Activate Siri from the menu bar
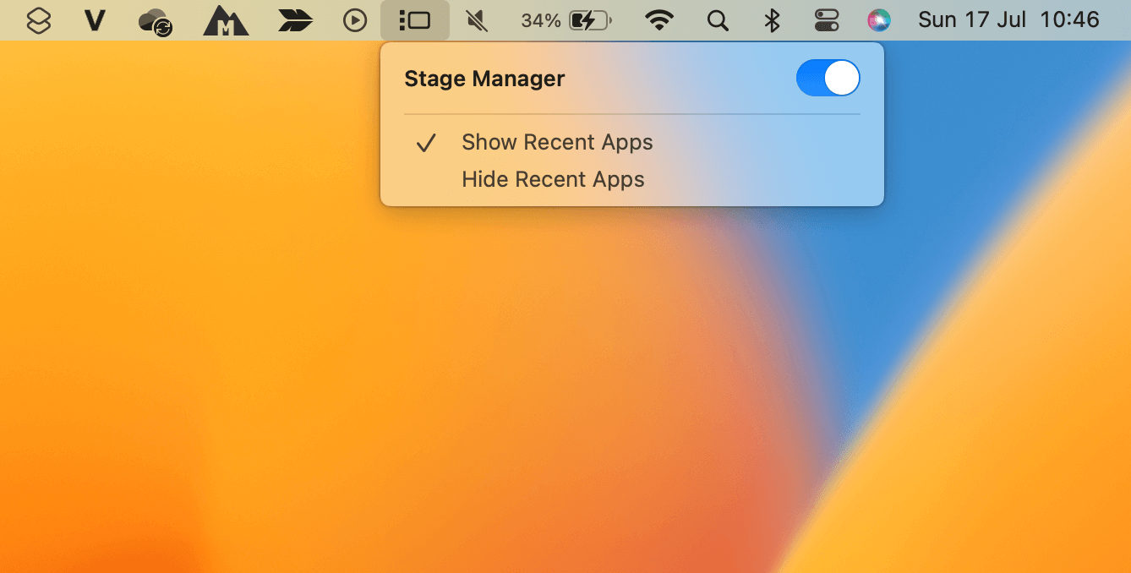The image size is (1131, 573). click(x=879, y=19)
